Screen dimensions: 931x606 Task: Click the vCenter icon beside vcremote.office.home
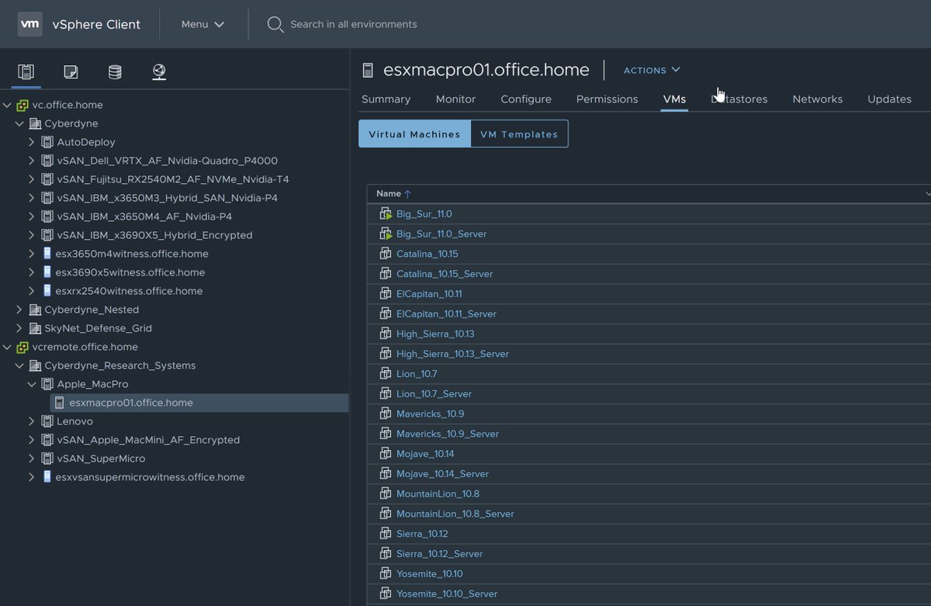(x=22, y=347)
